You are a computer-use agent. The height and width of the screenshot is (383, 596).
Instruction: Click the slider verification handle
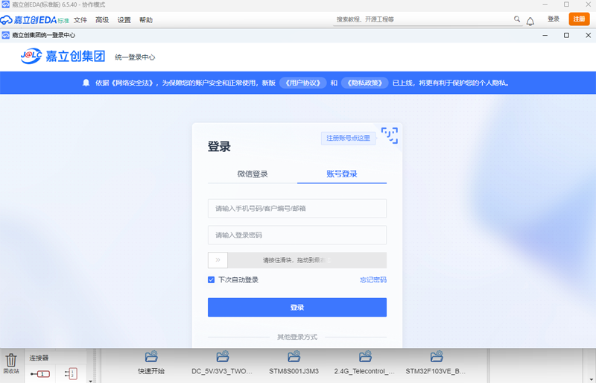pyautogui.click(x=218, y=260)
